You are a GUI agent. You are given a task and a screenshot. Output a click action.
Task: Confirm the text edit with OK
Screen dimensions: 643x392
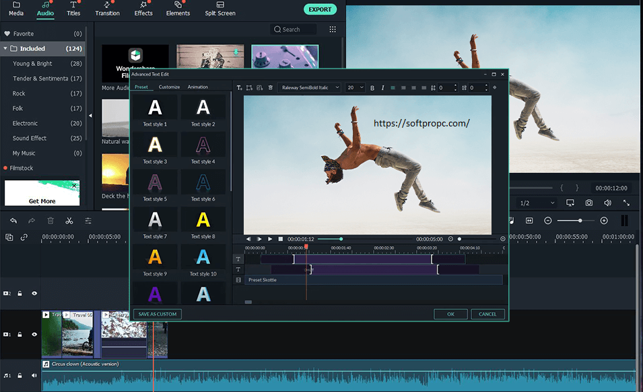pyautogui.click(x=450, y=314)
